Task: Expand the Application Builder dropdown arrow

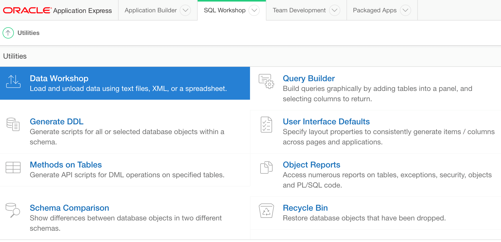Action: pos(185,10)
